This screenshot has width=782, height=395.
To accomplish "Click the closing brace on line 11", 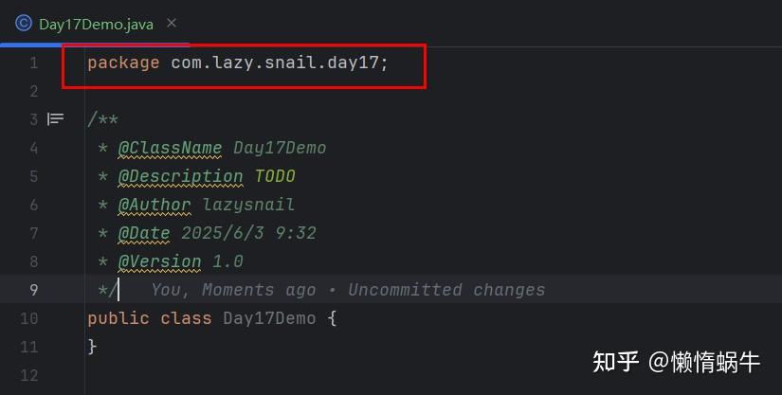I will [92, 347].
